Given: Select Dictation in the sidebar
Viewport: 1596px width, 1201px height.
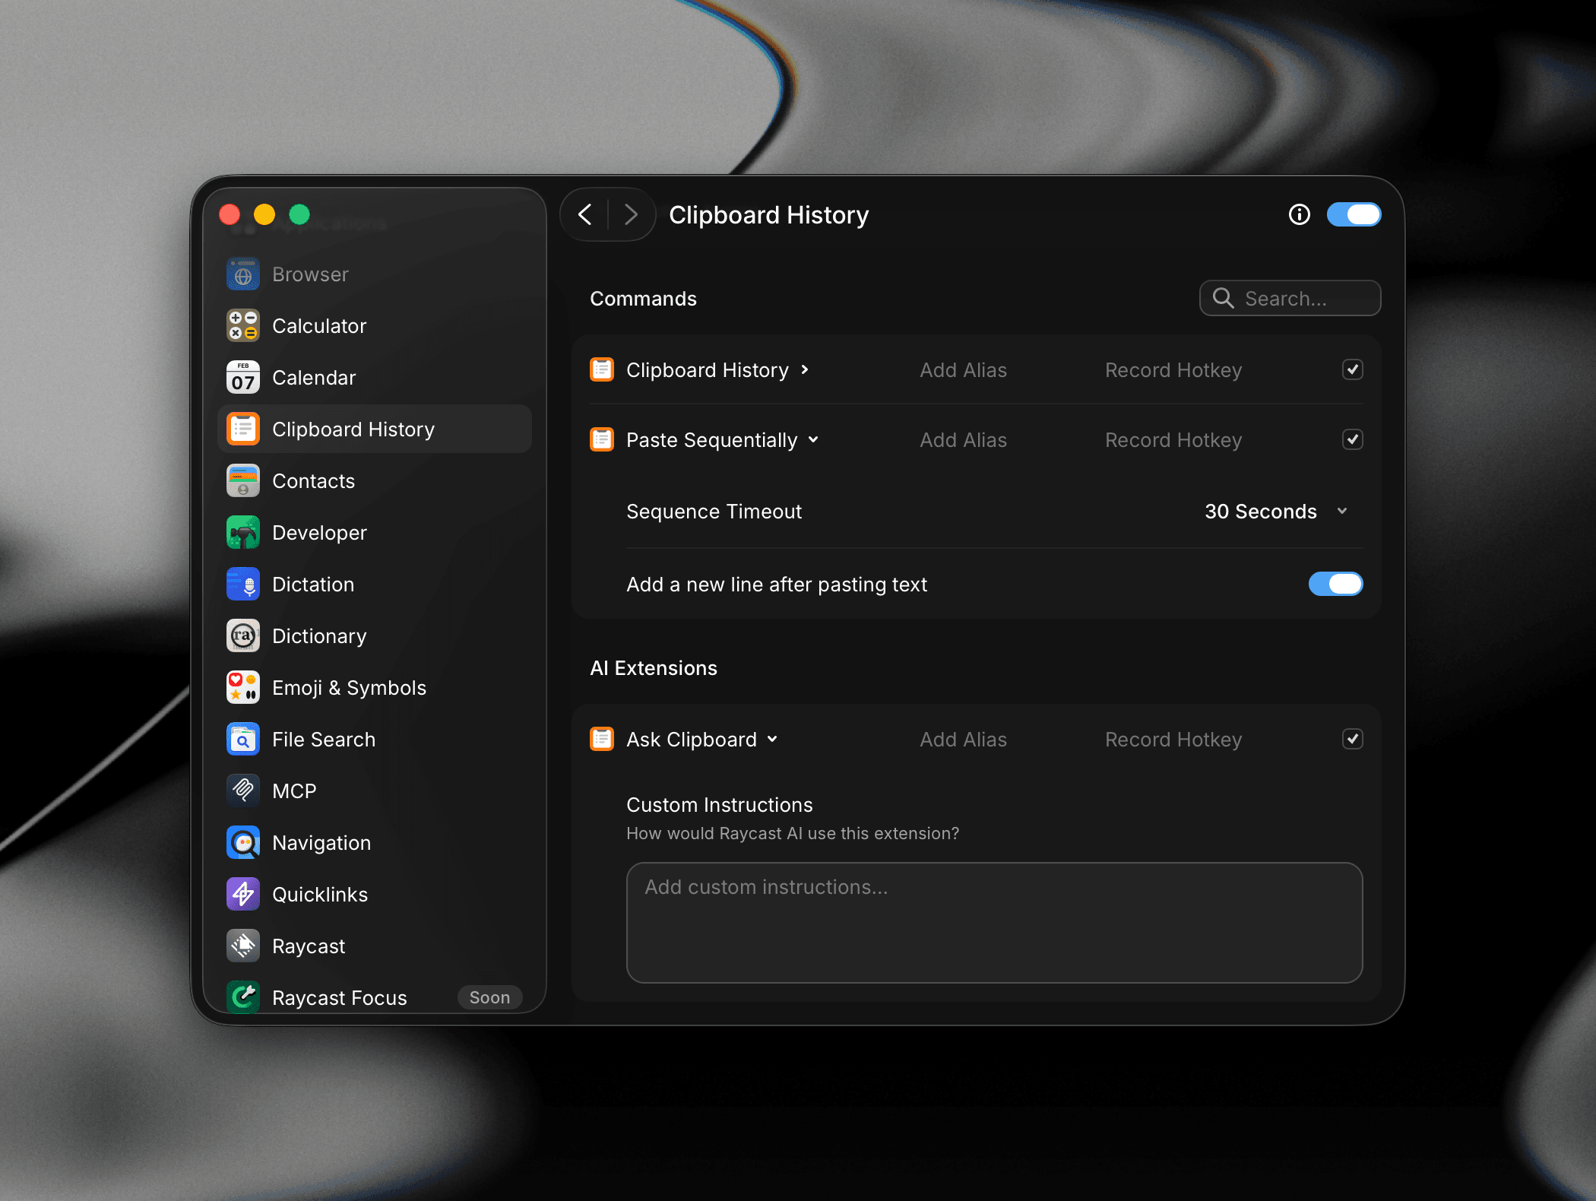Looking at the screenshot, I should (x=375, y=585).
